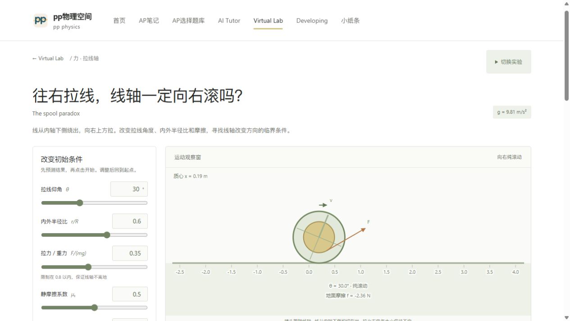Screen dimensions: 570x321
Task: Open the 首页 nav item
Action: (119, 21)
